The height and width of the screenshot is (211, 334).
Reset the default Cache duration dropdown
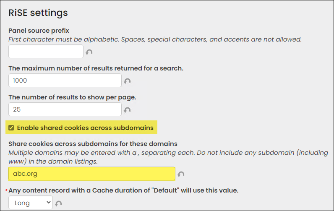tap(58, 203)
